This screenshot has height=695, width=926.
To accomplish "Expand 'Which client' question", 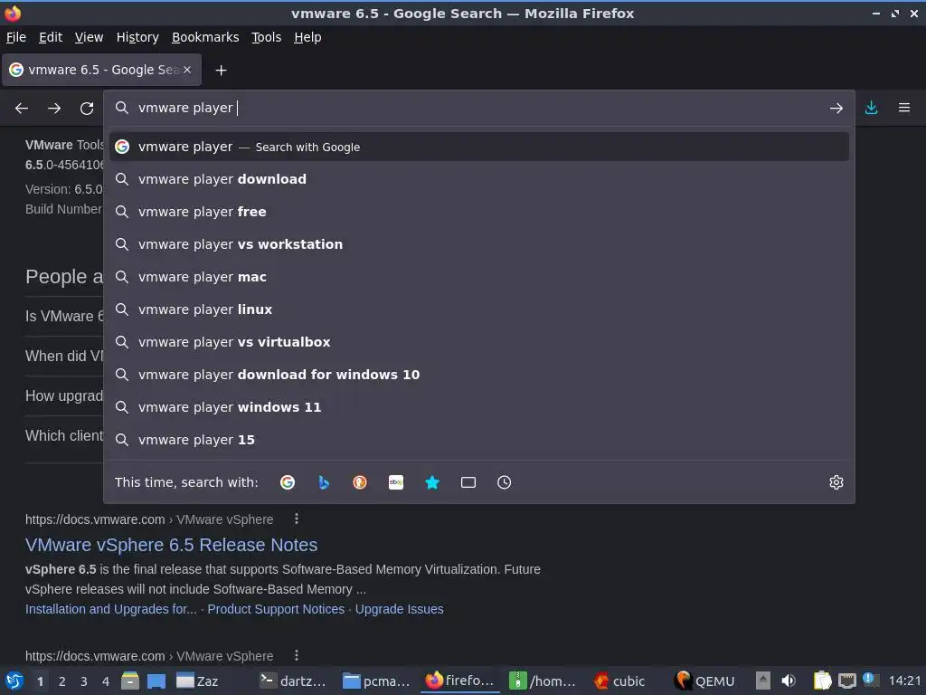I will click(x=64, y=435).
